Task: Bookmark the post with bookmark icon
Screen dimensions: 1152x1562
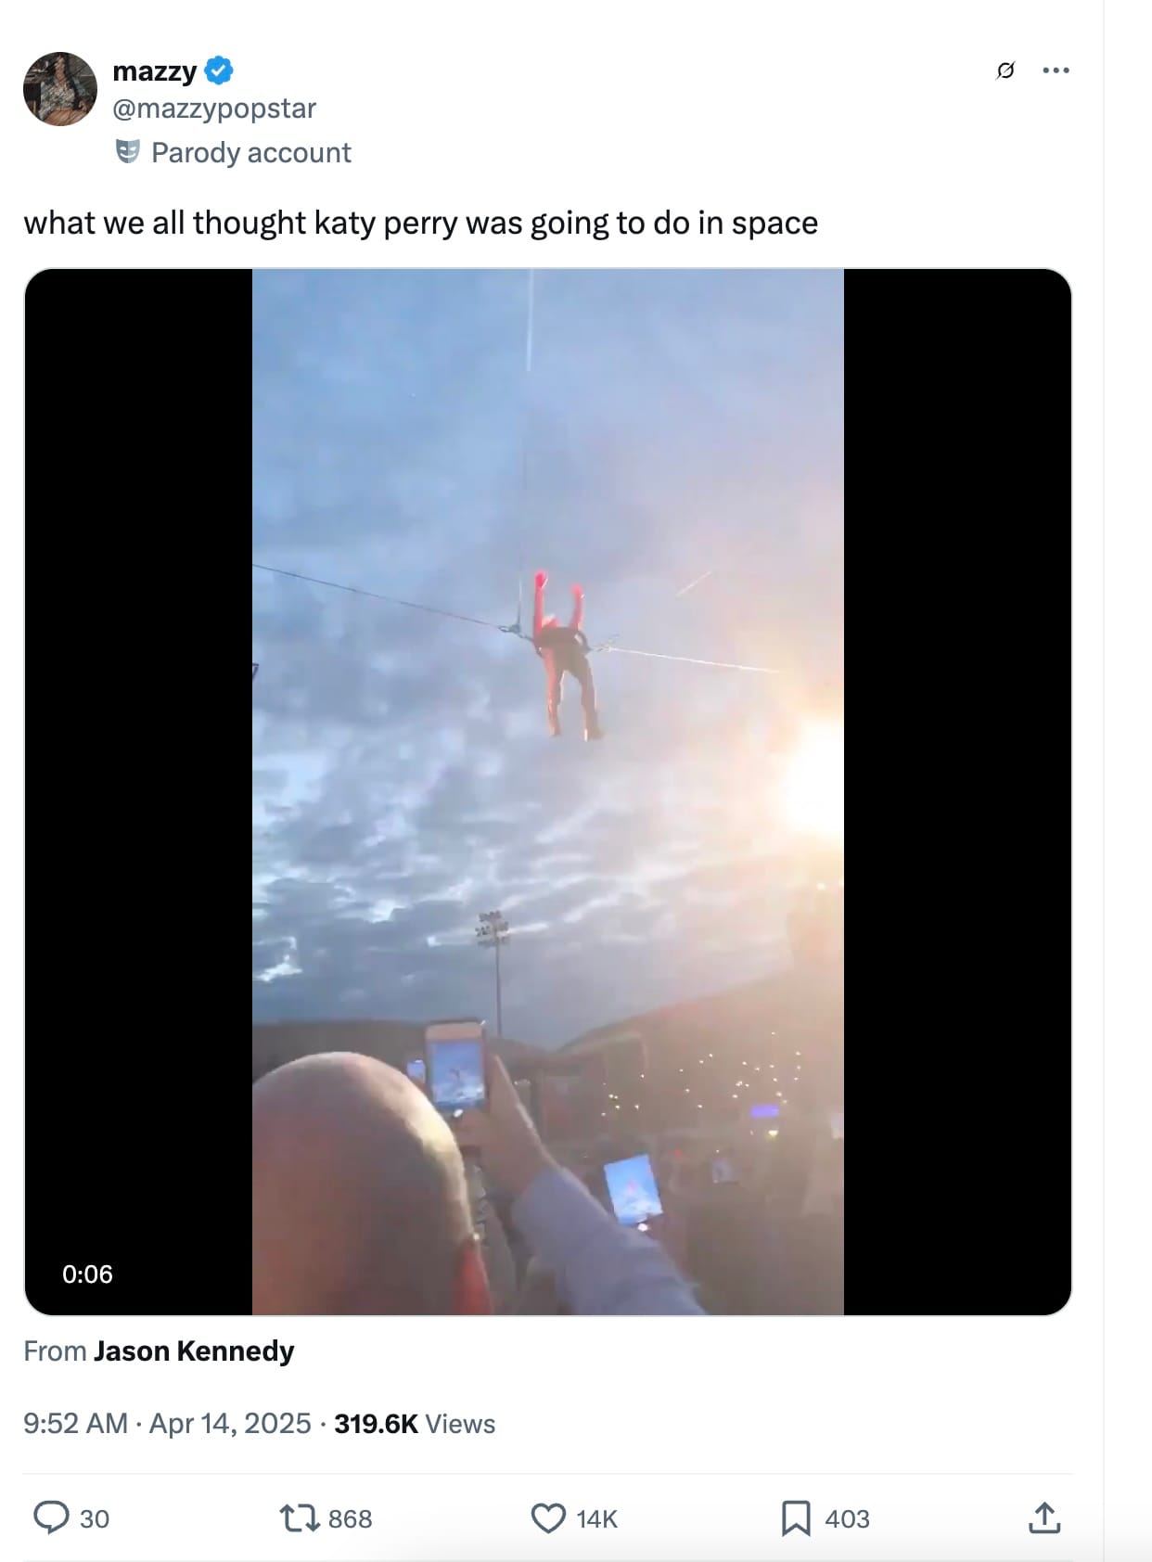Action: (x=796, y=1518)
